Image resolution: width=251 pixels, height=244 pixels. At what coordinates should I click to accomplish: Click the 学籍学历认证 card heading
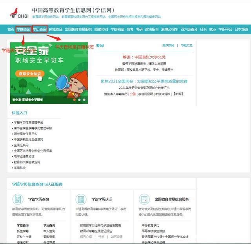click(102, 199)
